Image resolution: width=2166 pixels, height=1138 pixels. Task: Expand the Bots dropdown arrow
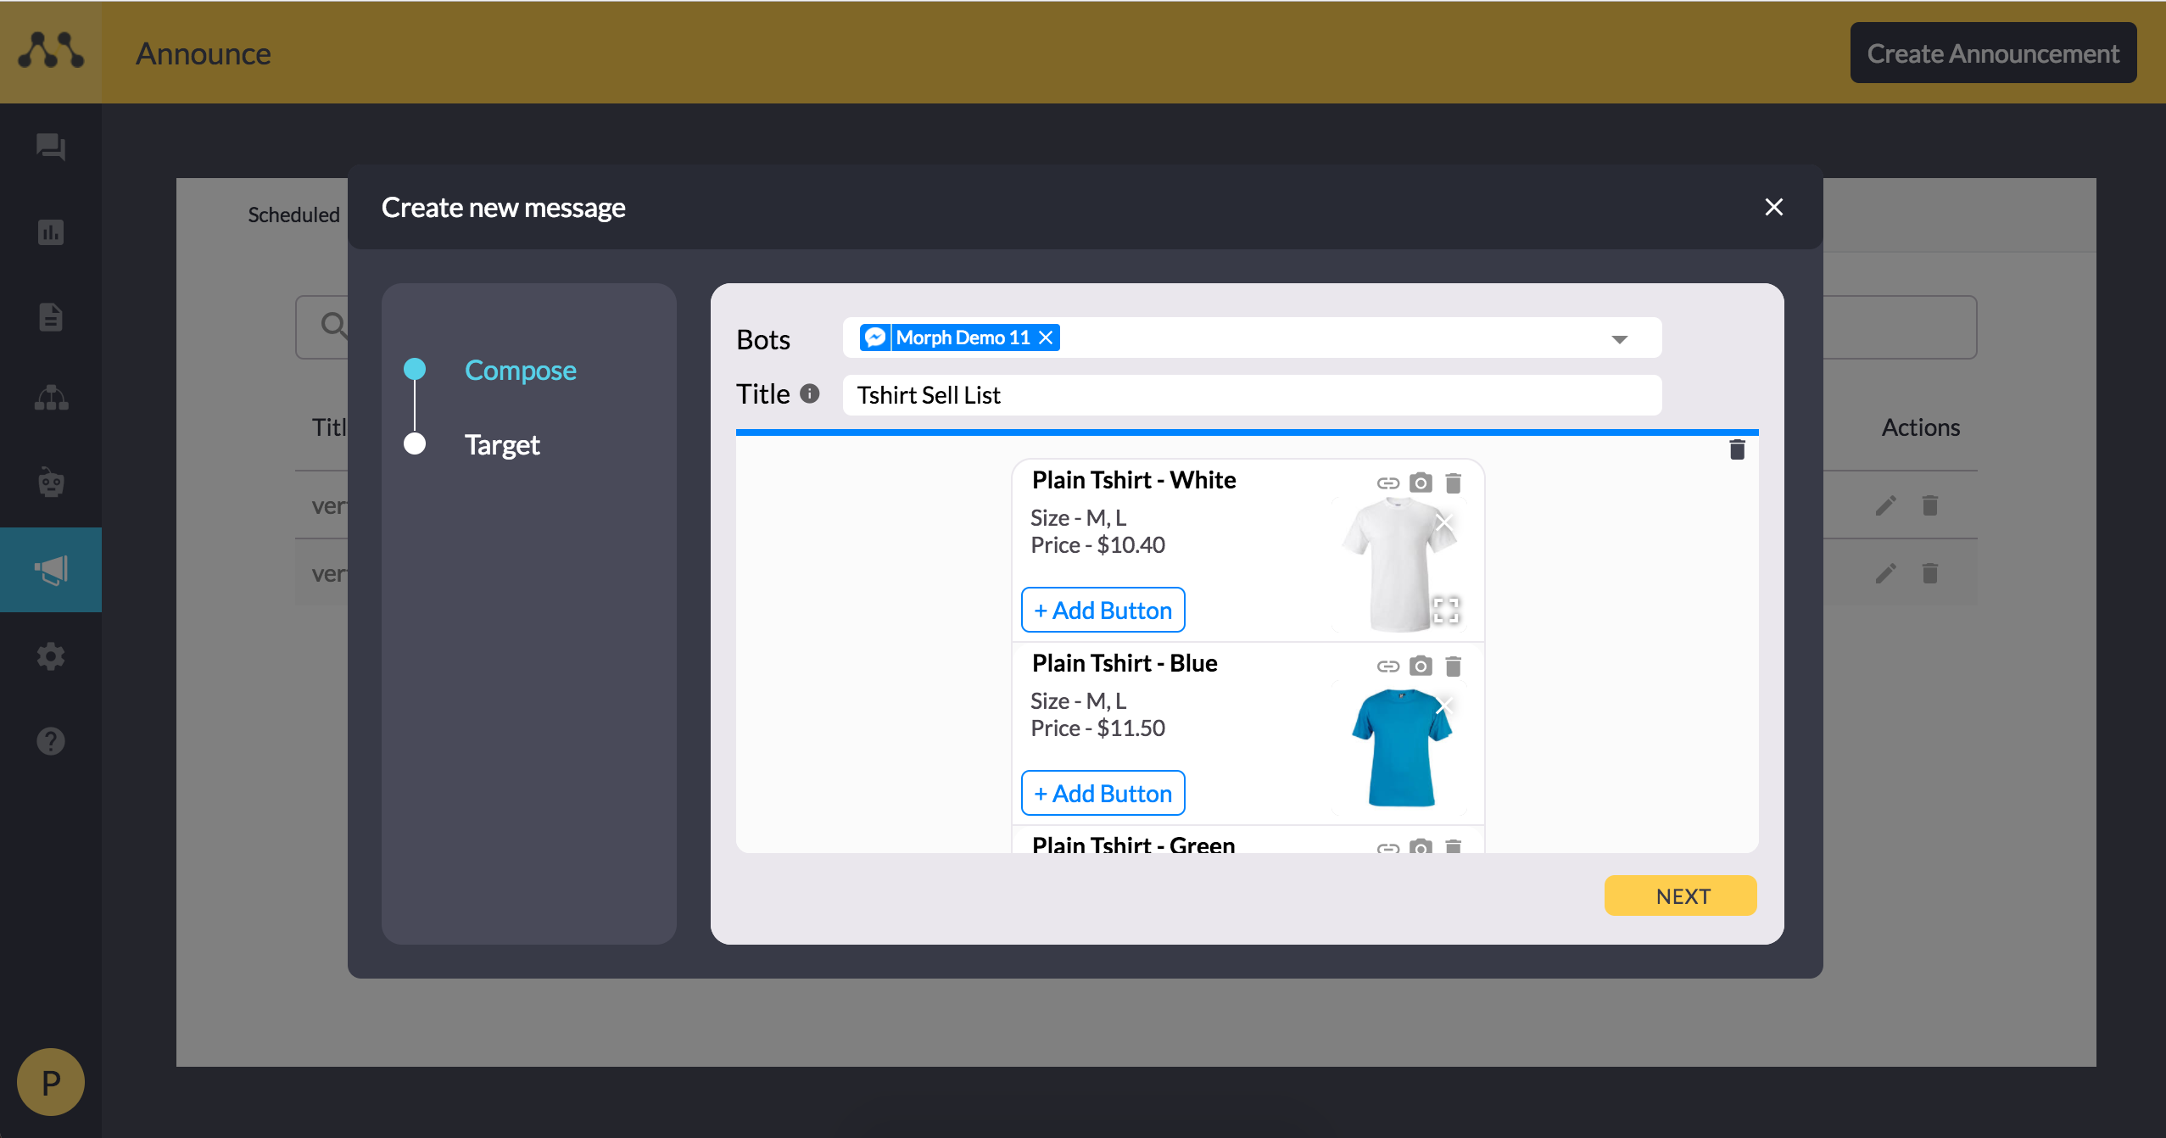point(1619,339)
